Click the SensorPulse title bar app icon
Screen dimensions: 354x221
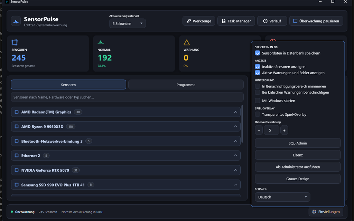(x=7, y=2)
